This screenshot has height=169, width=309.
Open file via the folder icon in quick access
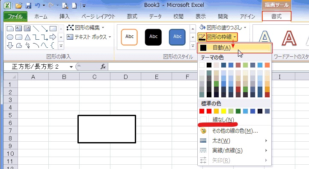(x=19, y=6)
